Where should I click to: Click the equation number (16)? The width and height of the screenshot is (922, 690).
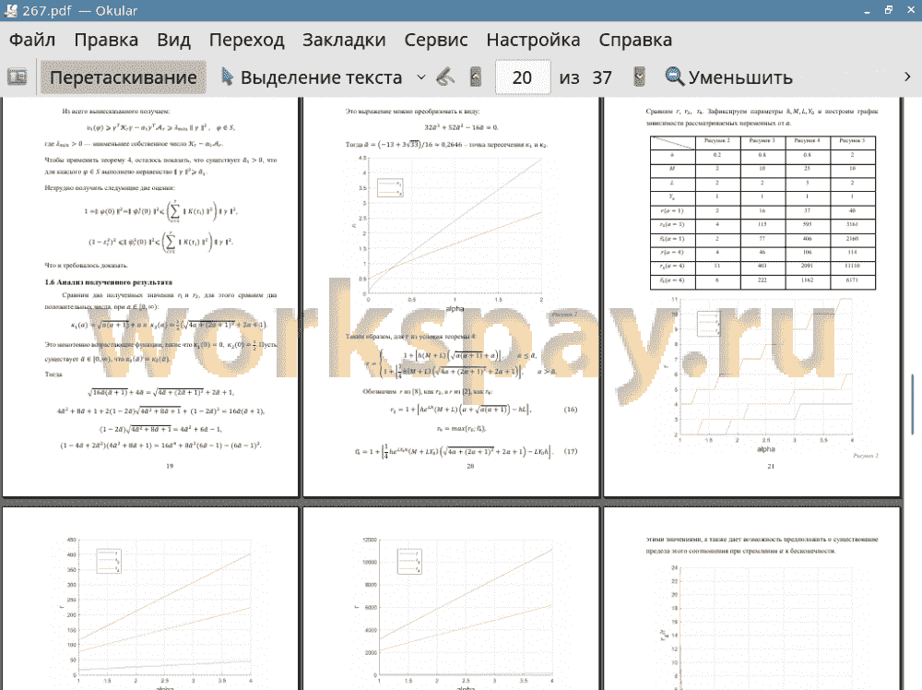(x=571, y=410)
